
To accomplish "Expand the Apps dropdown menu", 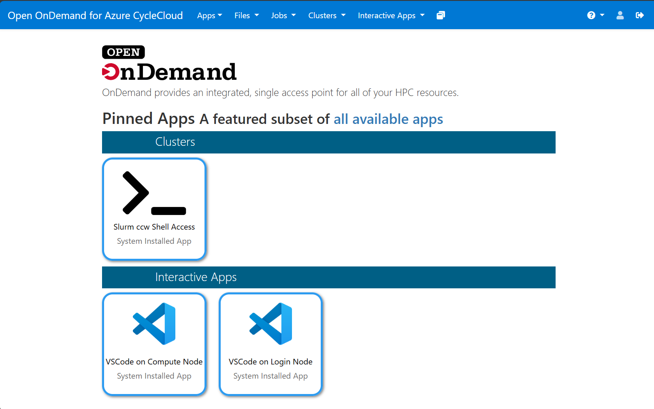I will (x=210, y=15).
